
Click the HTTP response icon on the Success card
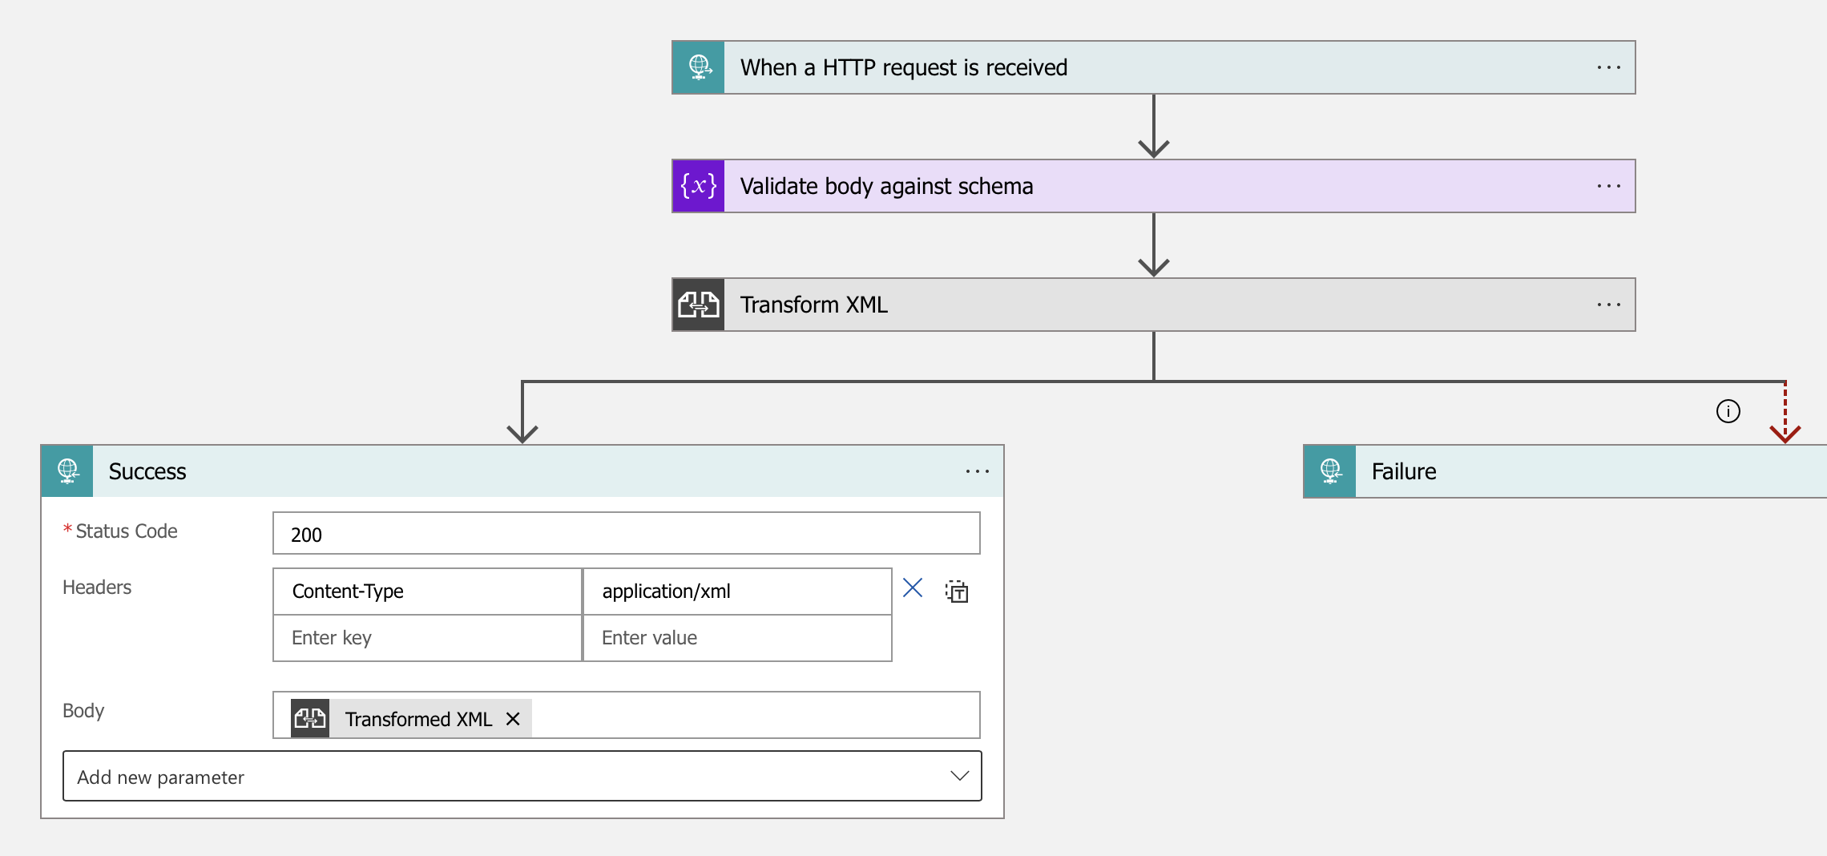point(67,471)
